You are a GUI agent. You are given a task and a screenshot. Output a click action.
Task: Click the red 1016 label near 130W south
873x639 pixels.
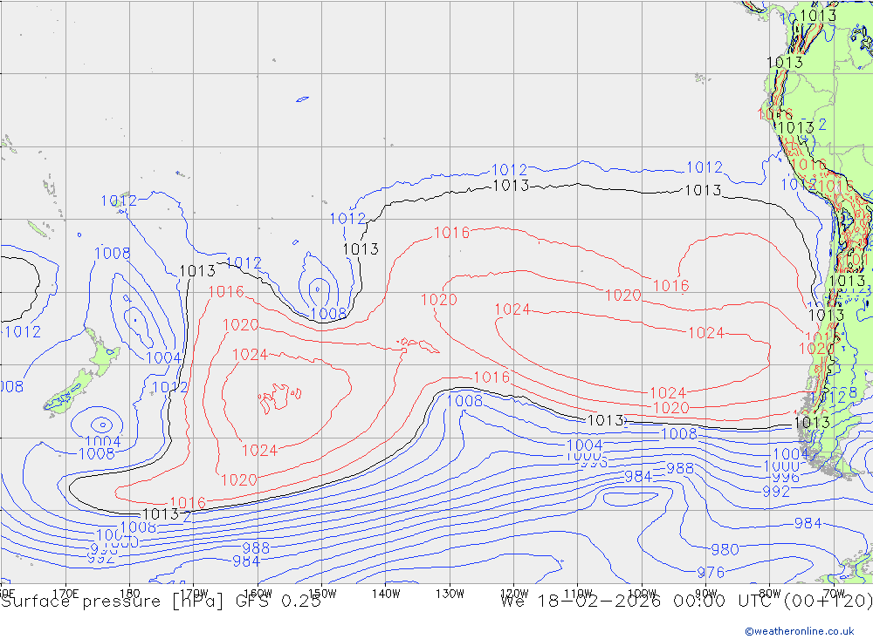491,377
